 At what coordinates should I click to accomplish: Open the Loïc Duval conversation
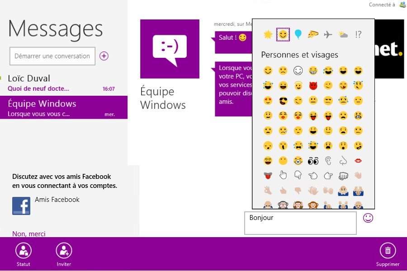pos(64,83)
